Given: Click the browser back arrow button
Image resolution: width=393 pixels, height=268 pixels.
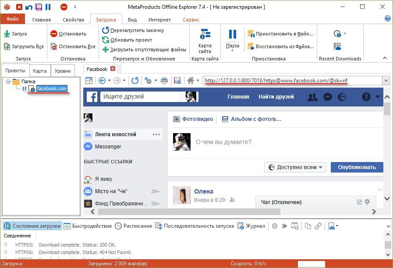Looking at the screenshot, I should (102, 81).
